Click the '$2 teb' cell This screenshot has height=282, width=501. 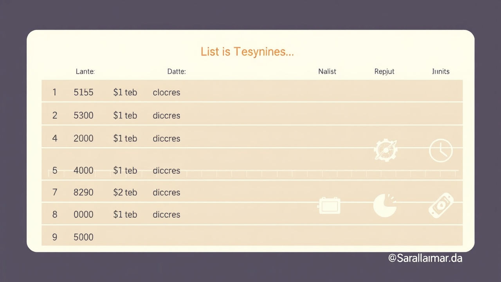tap(125, 192)
